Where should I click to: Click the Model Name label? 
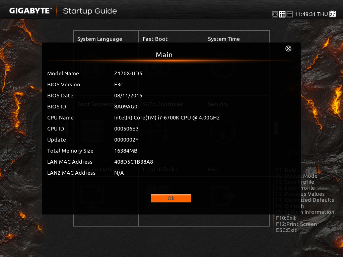coord(63,73)
